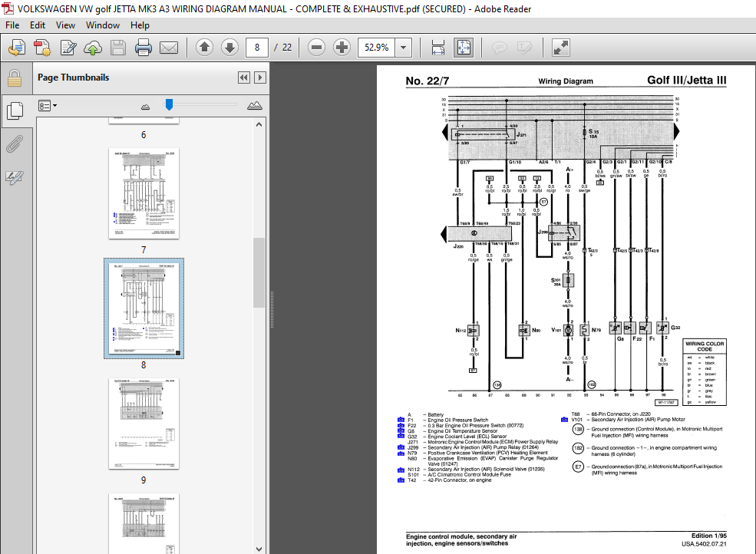The height and width of the screenshot is (554, 756).
Task: Go to next page arrow
Action: click(230, 48)
